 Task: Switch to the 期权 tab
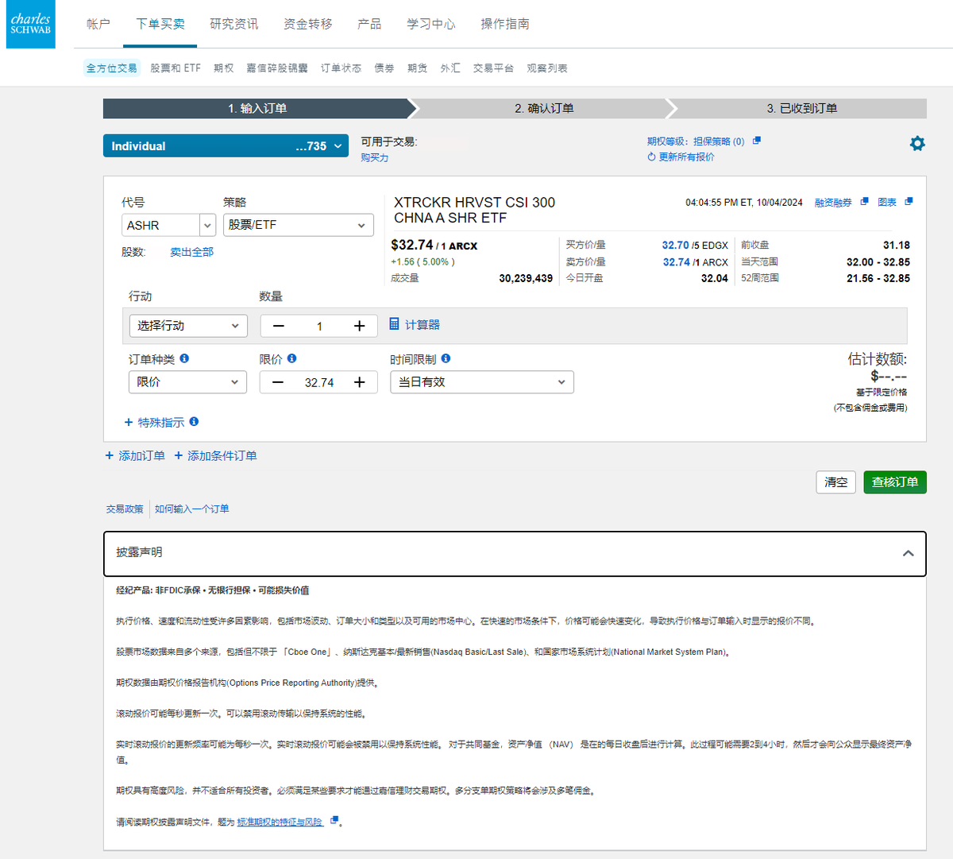tap(223, 68)
